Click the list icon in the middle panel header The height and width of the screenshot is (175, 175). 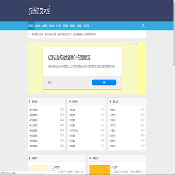(70, 102)
